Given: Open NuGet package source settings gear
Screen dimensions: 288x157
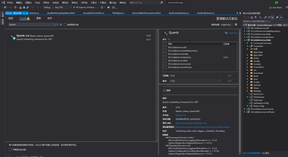Looking at the screenshot, I should pos(236,24).
